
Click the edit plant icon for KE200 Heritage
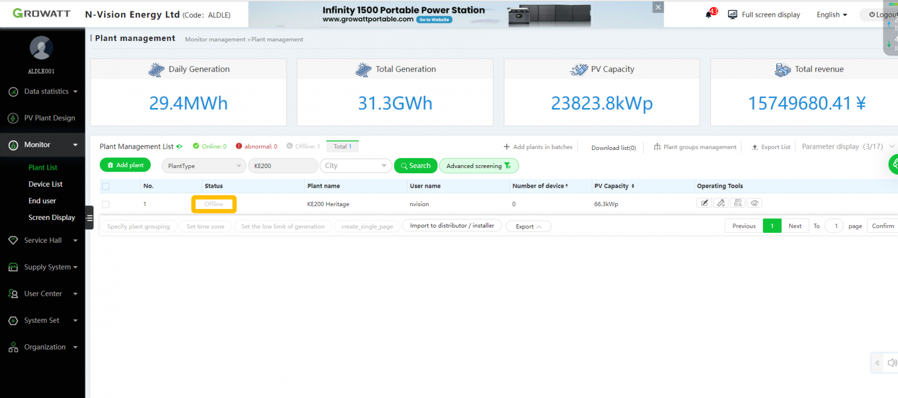point(704,203)
